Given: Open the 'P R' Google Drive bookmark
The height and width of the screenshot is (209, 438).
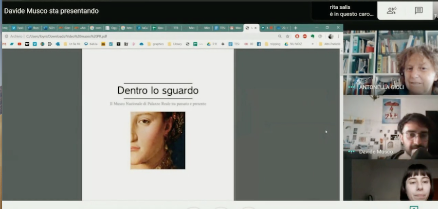Looking at the screenshot, I should (x=212, y=44).
